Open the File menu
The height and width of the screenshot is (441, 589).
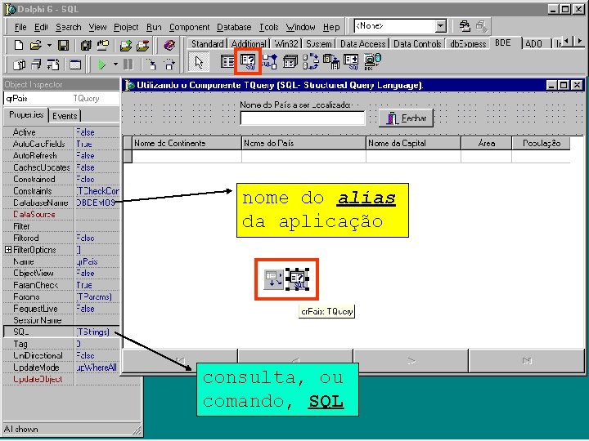point(20,28)
